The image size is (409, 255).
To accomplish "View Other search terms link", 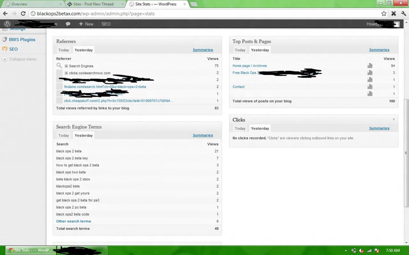I will (74, 221).
